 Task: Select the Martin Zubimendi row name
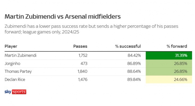(21, 55)
